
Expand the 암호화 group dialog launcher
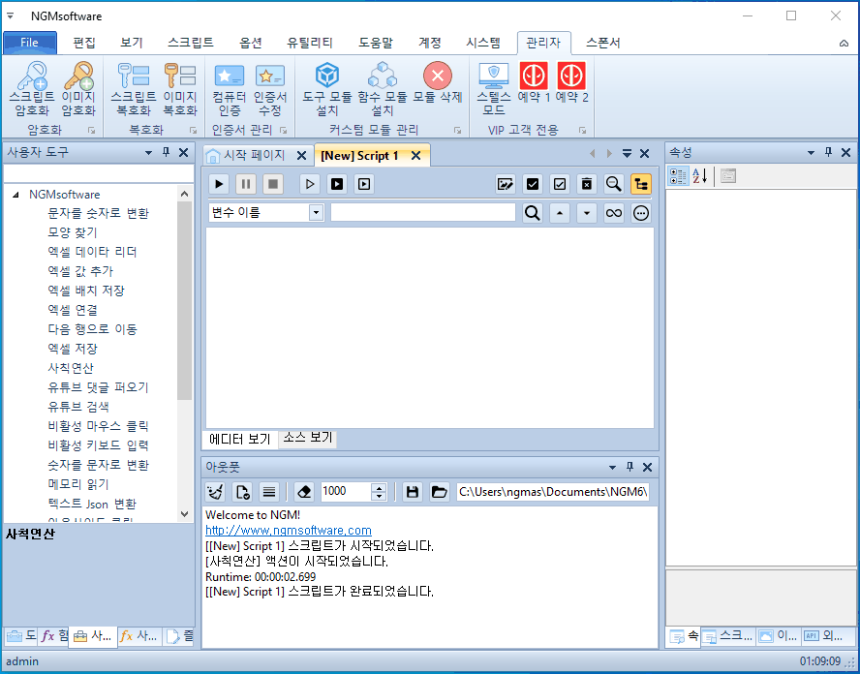click(x=92, y=131)
